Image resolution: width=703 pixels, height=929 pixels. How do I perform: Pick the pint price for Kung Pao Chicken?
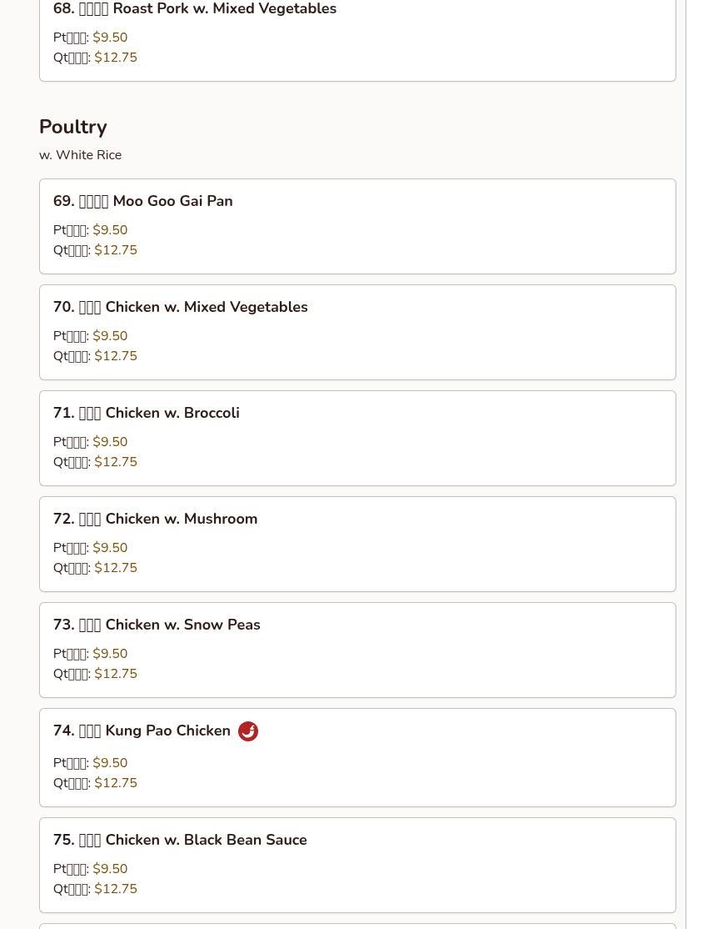110,763
